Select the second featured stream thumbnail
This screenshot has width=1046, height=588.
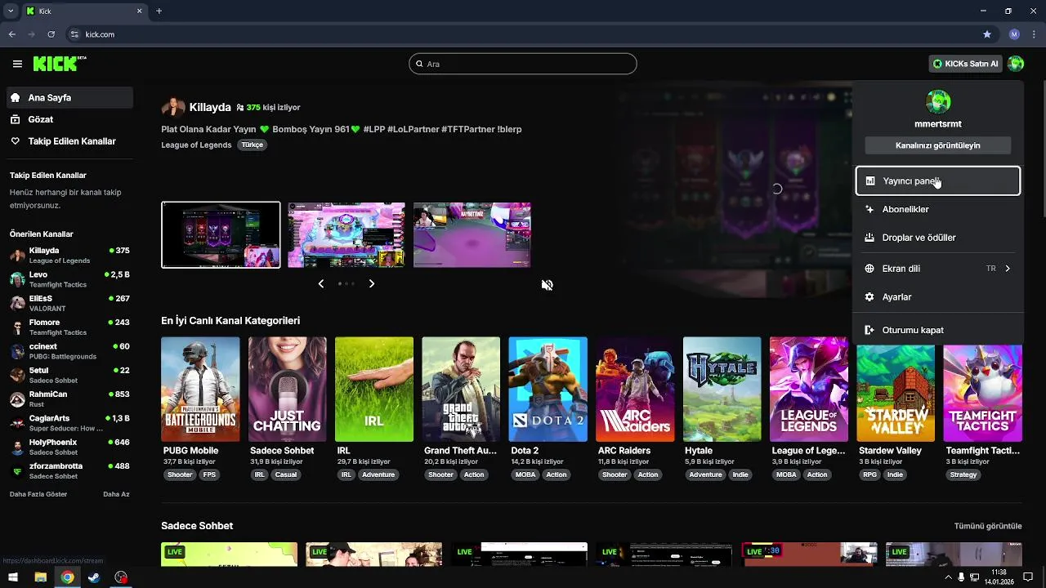click(346, 234)
